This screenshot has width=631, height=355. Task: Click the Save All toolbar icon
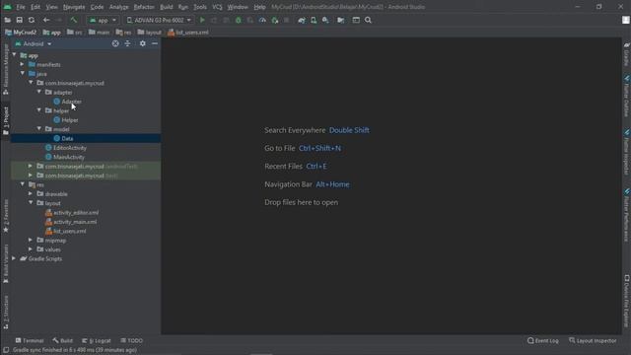click(x=20, y=20)
